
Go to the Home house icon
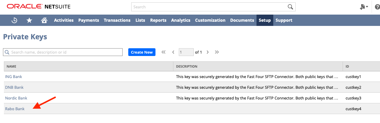click(44, 20)
